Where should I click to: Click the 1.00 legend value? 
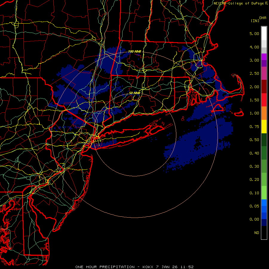pyautogui.click(x=254, y=113)
